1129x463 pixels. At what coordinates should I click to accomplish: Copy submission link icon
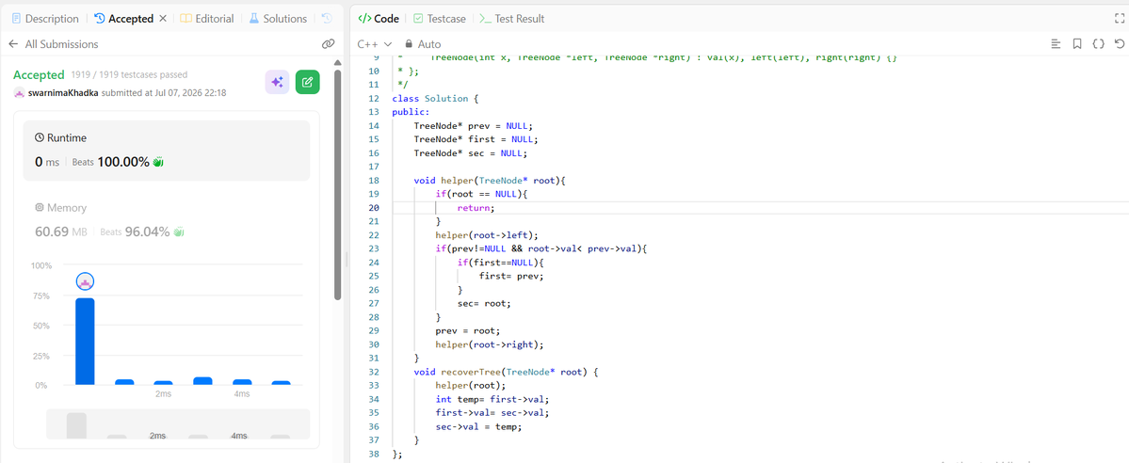click(x=328, y=44)
